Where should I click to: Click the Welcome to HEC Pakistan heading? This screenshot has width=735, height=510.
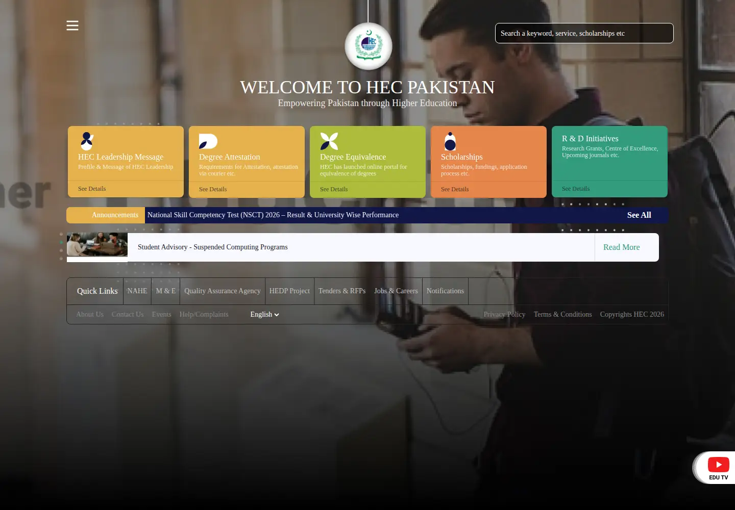[x=367, y=87]
